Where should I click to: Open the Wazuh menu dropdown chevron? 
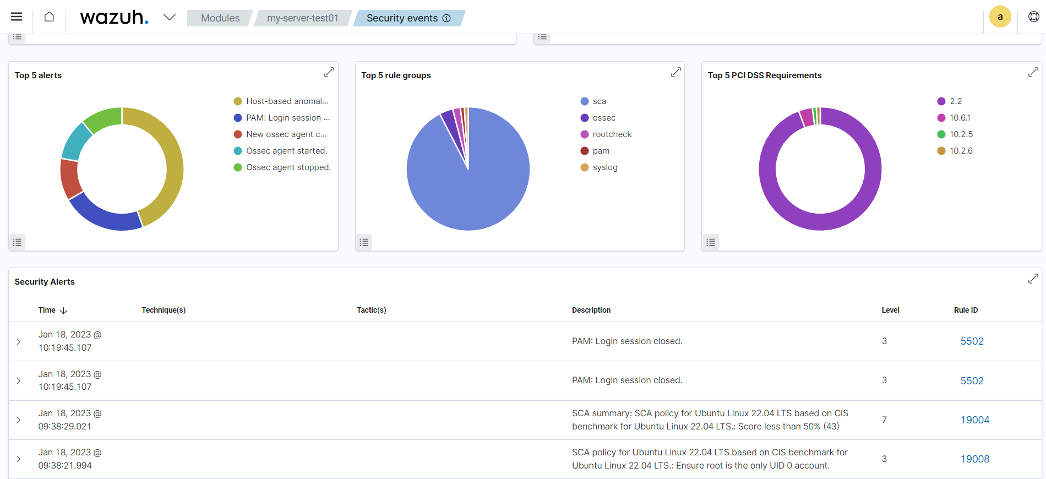tap(170, 18)
